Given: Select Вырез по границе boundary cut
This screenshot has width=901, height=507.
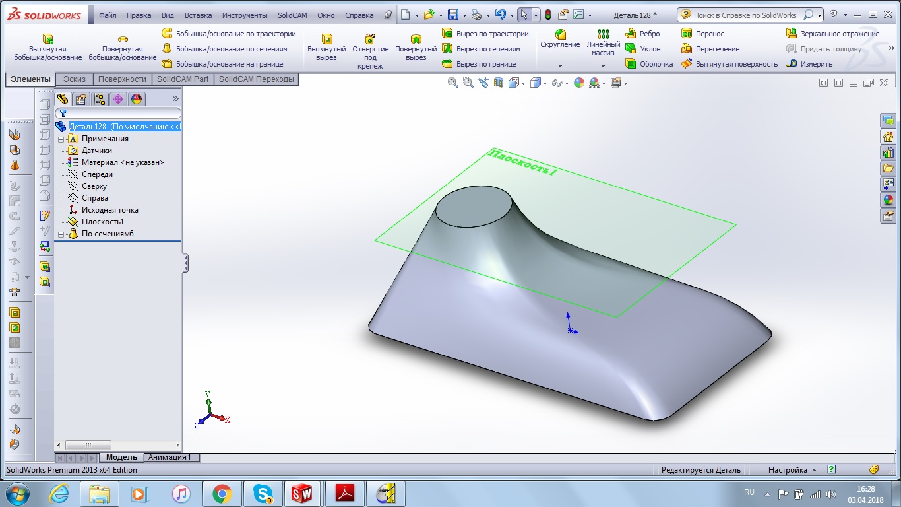Looking at the screenshot, I should pos(480,64).
